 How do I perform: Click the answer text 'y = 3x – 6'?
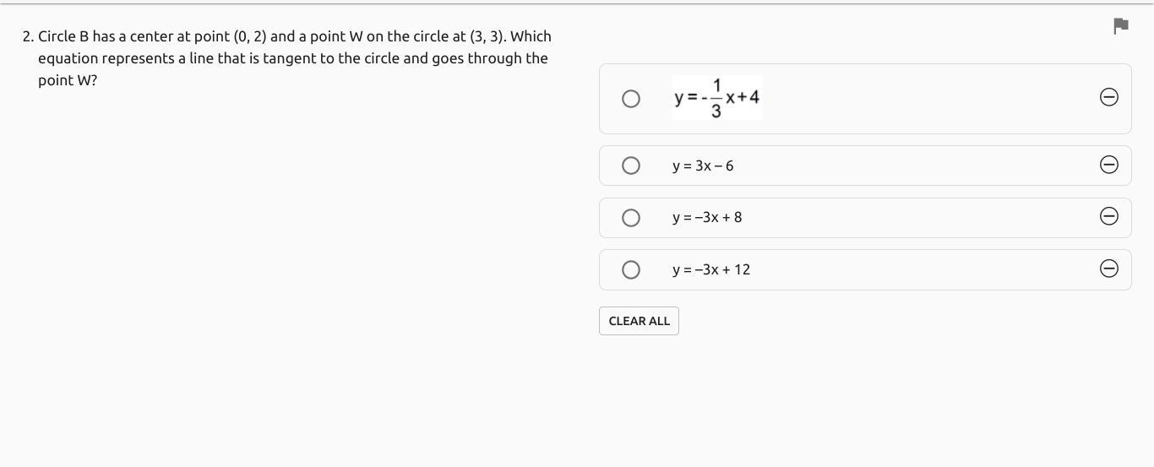(x=703, y=166)
